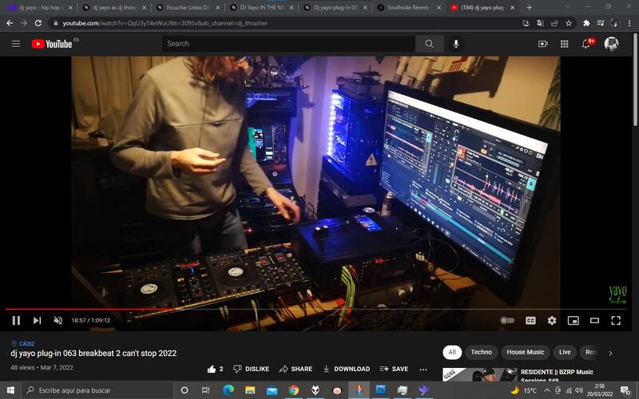The height and width of the screenshot is (399, 639).
Task: Click the DISLIKE button
Action: [x=250, y=369]
